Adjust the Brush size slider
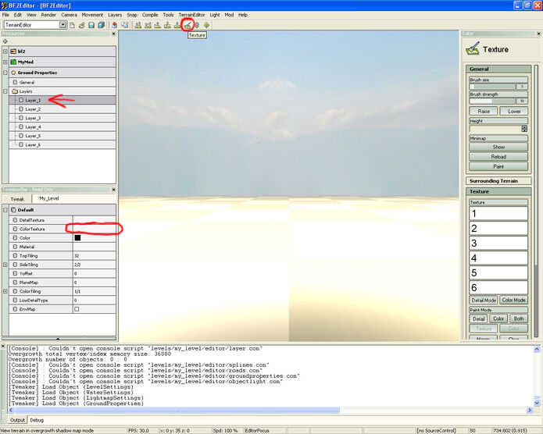 click(493, 87)
